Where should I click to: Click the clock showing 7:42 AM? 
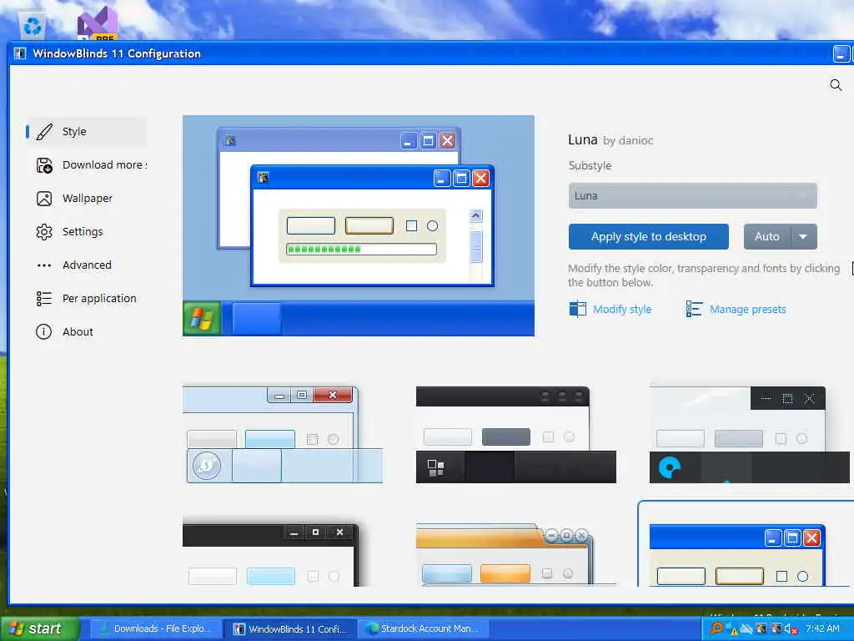click(x=823, y=629)
